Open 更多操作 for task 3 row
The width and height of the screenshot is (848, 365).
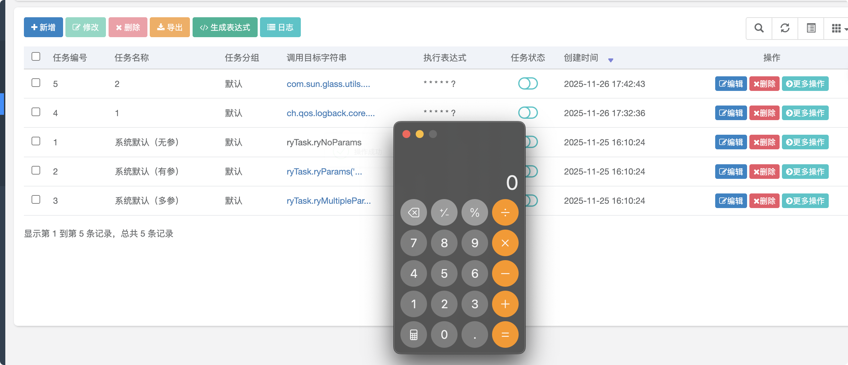tap(805, 201)
